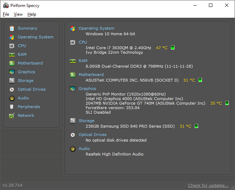Viewport: 235px width, 190px height.
Task: Click the GPU temperature indicator at 35 °C
Action: [x=227, y=103]
